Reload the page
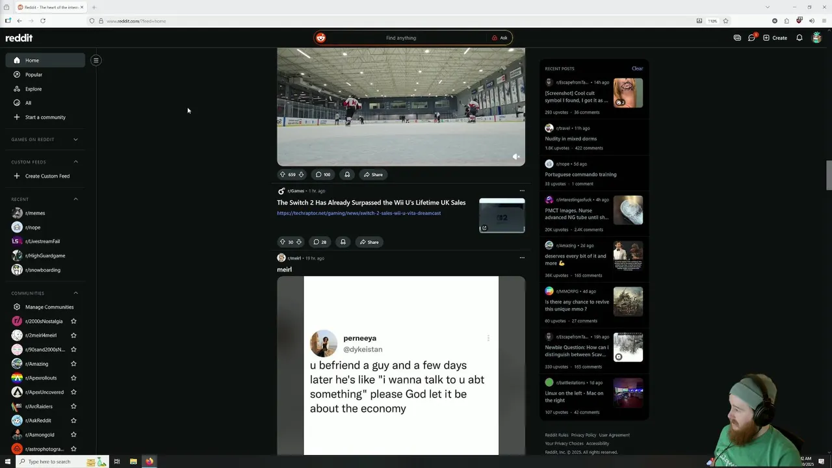Image resolution: width=832 pixels, height=468 pixels. coord(43,21)
